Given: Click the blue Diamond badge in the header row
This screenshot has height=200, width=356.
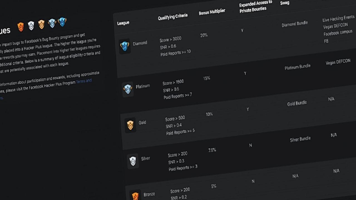Looking at the screenshot, I should (x=62, y=22).
